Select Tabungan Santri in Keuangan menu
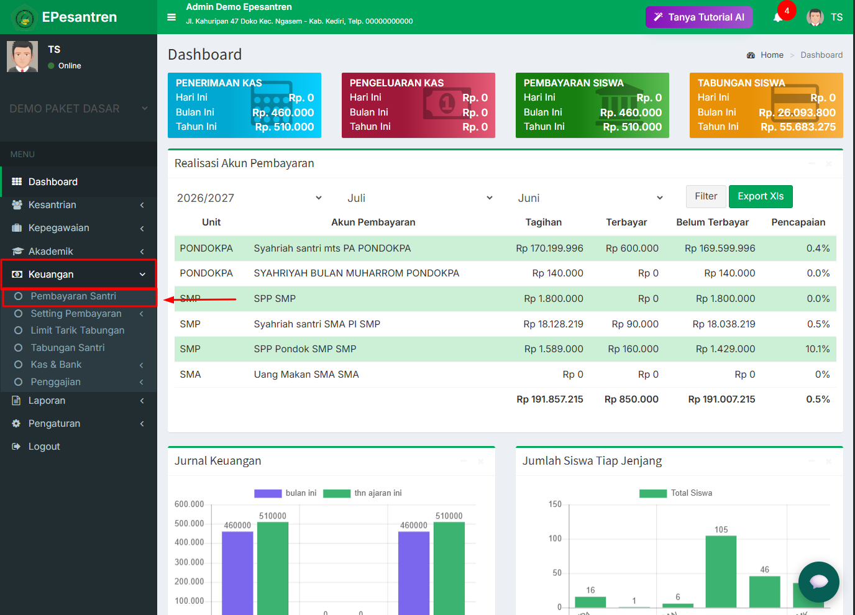Image resolution: width=855 pixels, height=615 pixels. tap(68, 348)
